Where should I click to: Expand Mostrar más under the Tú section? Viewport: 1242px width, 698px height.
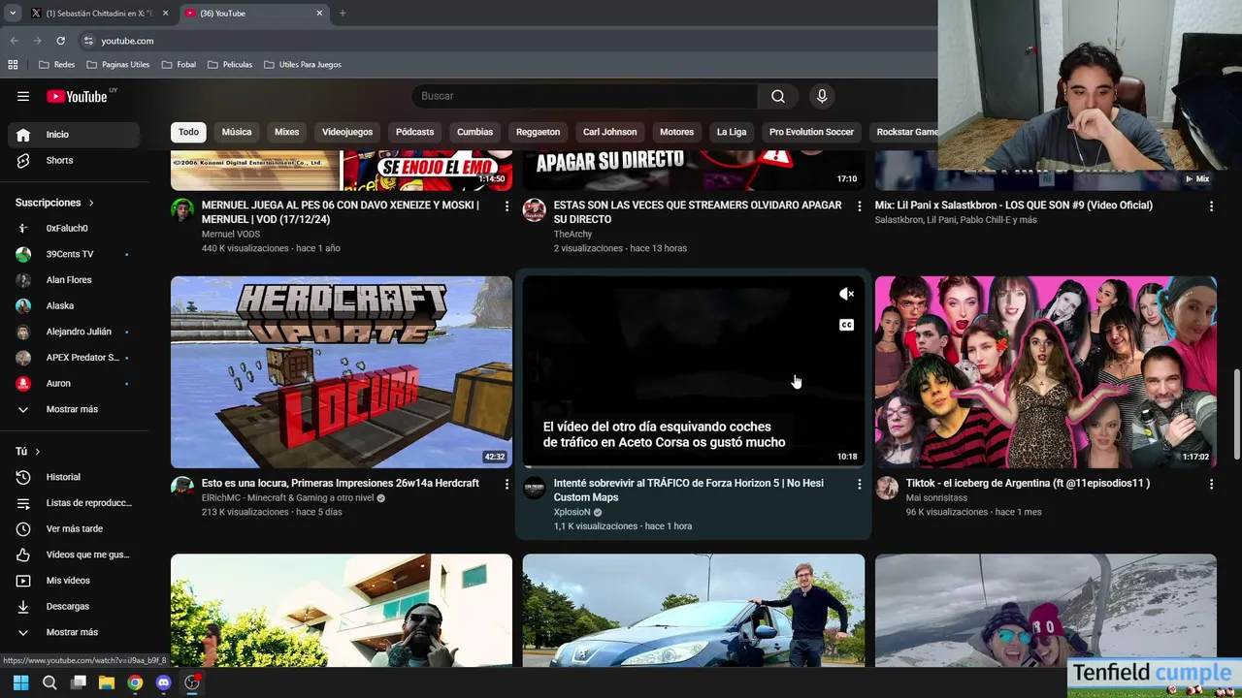74,632
